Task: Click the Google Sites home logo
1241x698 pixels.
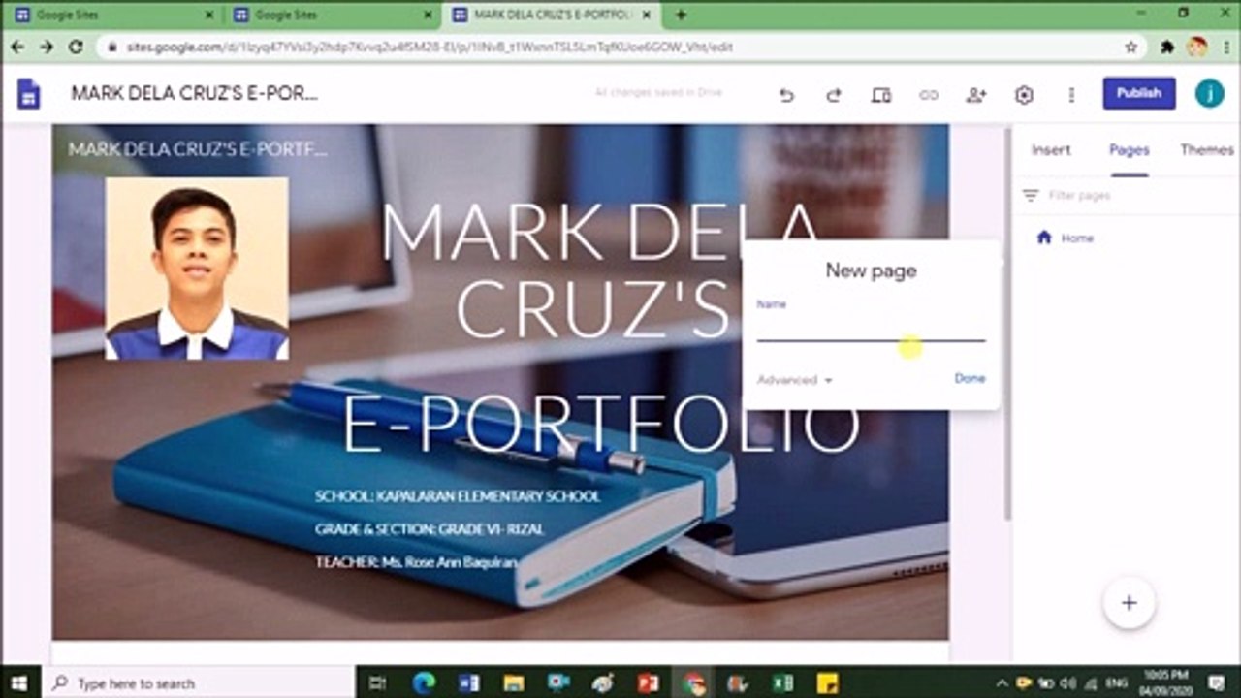Action: pyautogui.click(x=29, y=94)
